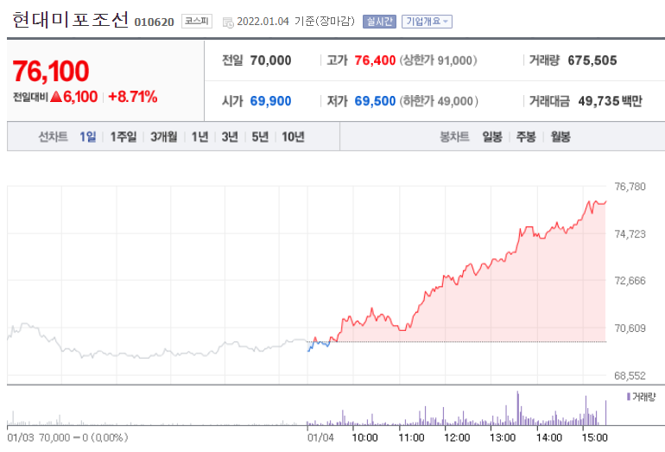
Task: Click the 현대미포조선 stock name heading
Action: coord(70,20)
